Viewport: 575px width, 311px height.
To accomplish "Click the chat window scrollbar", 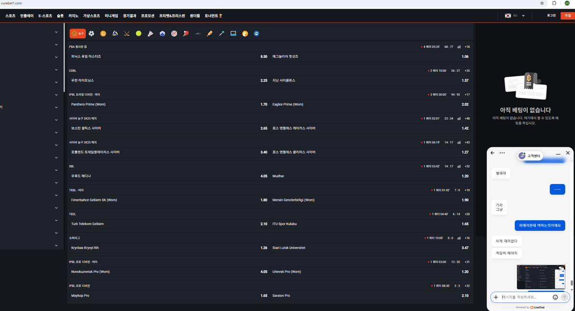I will [572, 283].
